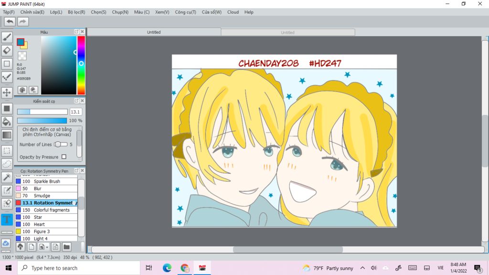Click the Undo arrow button
The height and width of the screenshot is (275, 489).
coord(10,21)
